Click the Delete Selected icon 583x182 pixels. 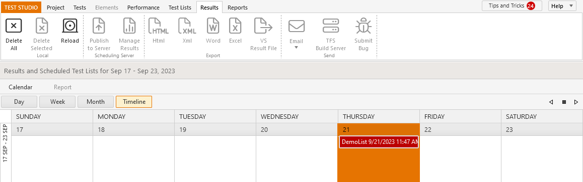point(42,26)
